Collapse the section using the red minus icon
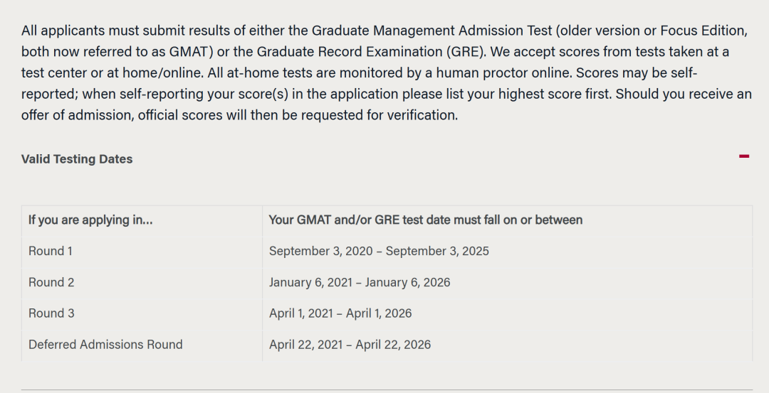The width and height of the screenshot is (769, 393). [x=744, y=156]
